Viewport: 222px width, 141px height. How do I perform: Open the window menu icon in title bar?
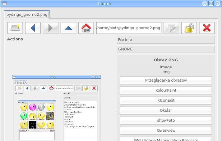(4, 3)
